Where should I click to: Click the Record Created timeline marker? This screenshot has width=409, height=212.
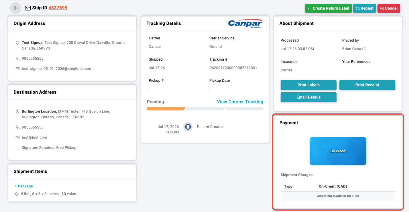(x=188, y=127)
